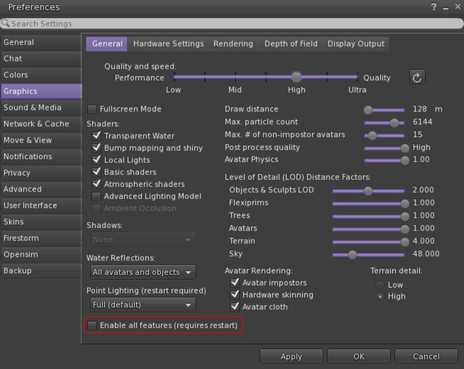
Task: Expand Point Lighting dropdown
Action: (143, 305)
